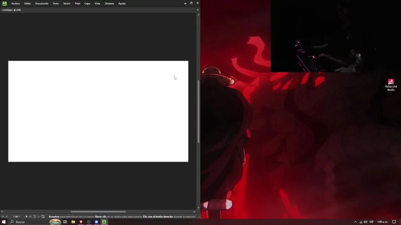Show hidden system tray icons
The image size is (401, 225).
[355, 222]
